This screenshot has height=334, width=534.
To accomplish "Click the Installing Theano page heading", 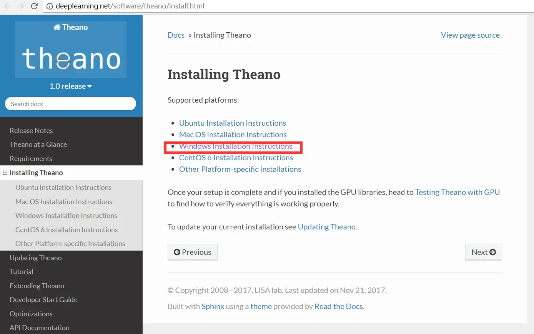I will [224, 75].
